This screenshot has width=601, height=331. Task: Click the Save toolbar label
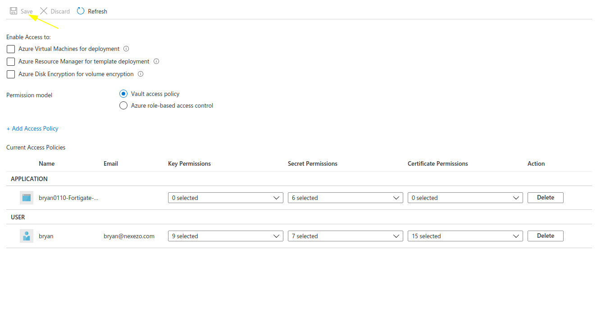pyautogui.click(x=27, y=11)
